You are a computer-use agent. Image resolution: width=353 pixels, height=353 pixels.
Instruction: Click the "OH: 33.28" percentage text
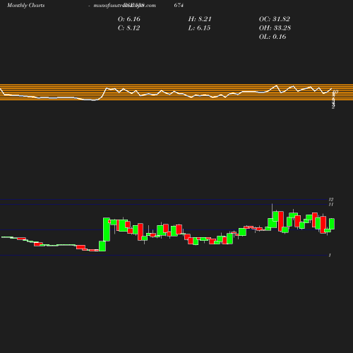[x=275, y=28]
